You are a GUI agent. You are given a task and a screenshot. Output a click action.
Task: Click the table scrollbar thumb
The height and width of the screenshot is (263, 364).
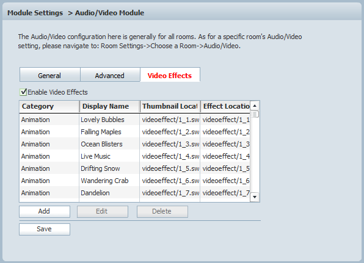click(x=255, y=114)
